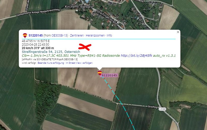207x130 pixels.
Task: Click the S1220145 balloon marker on map
Action: tap(100, 73)
